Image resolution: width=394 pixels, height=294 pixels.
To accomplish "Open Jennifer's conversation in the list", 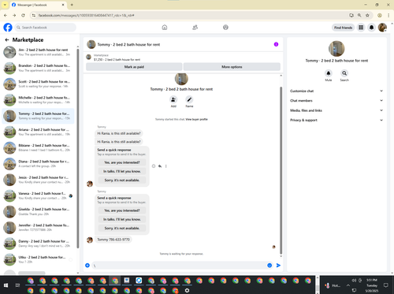I will tap(38, 228).
